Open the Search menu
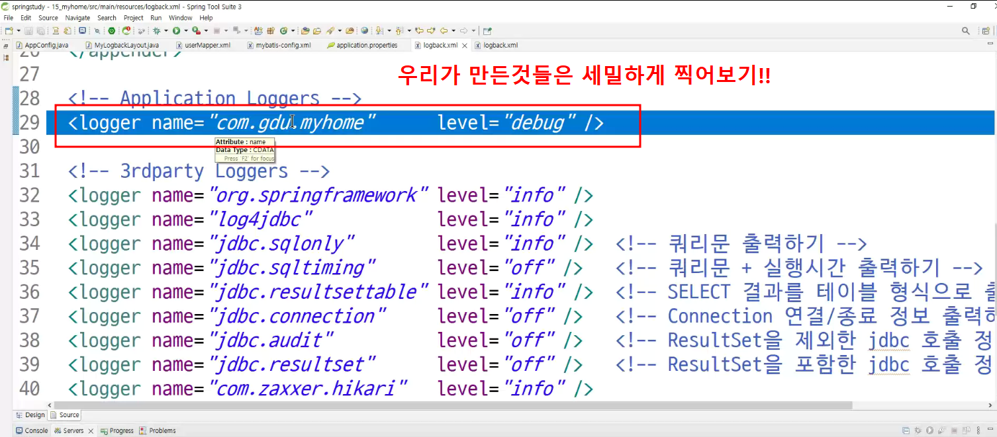The width and height of the screenshot is (997, 437). (x=107, y=18)
